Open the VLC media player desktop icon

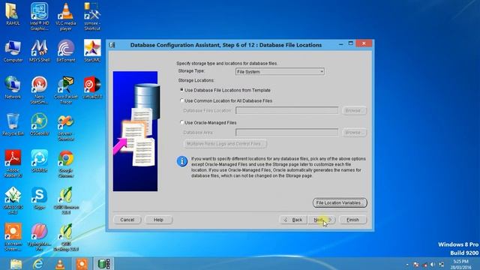point(65,16)
